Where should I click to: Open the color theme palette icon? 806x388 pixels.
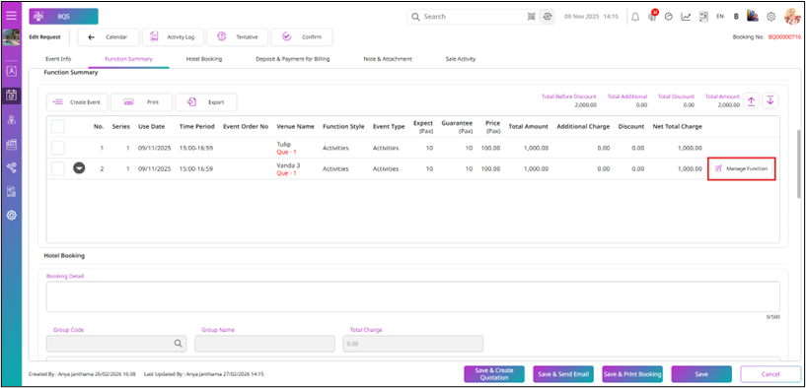pyautogui.click(x=753, y=17)
